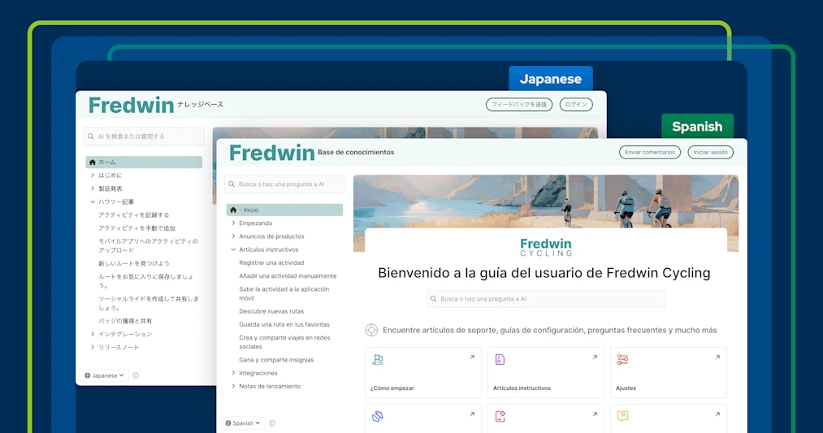Click the blue link icon on bottom-left card
Screen dimensions: 823x433
[378, 416]
